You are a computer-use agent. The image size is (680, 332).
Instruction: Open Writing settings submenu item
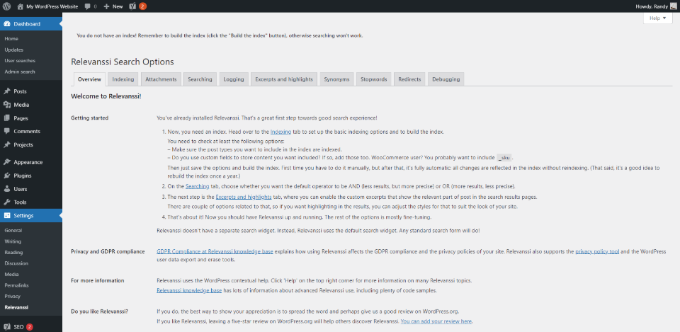click(13, 241)
